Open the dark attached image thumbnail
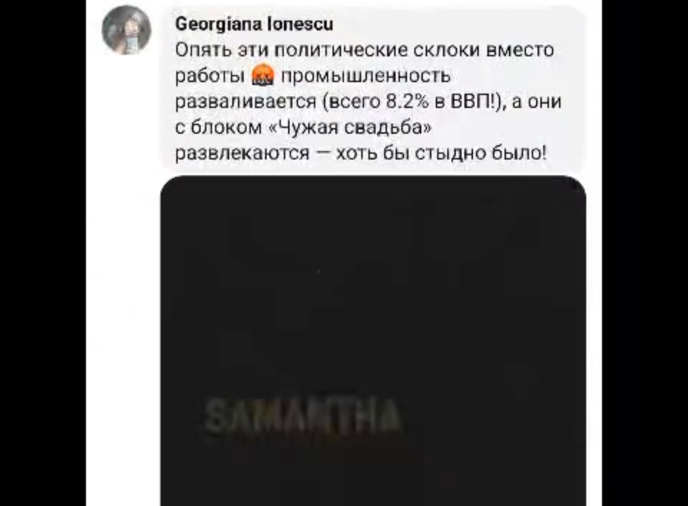This screenshot has height=506, width=688. point(373,341)
